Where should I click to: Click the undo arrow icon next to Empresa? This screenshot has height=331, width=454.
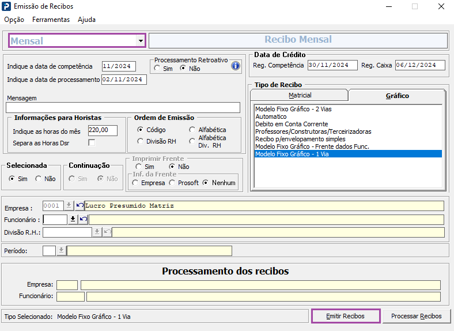click(x=80, y=205)
